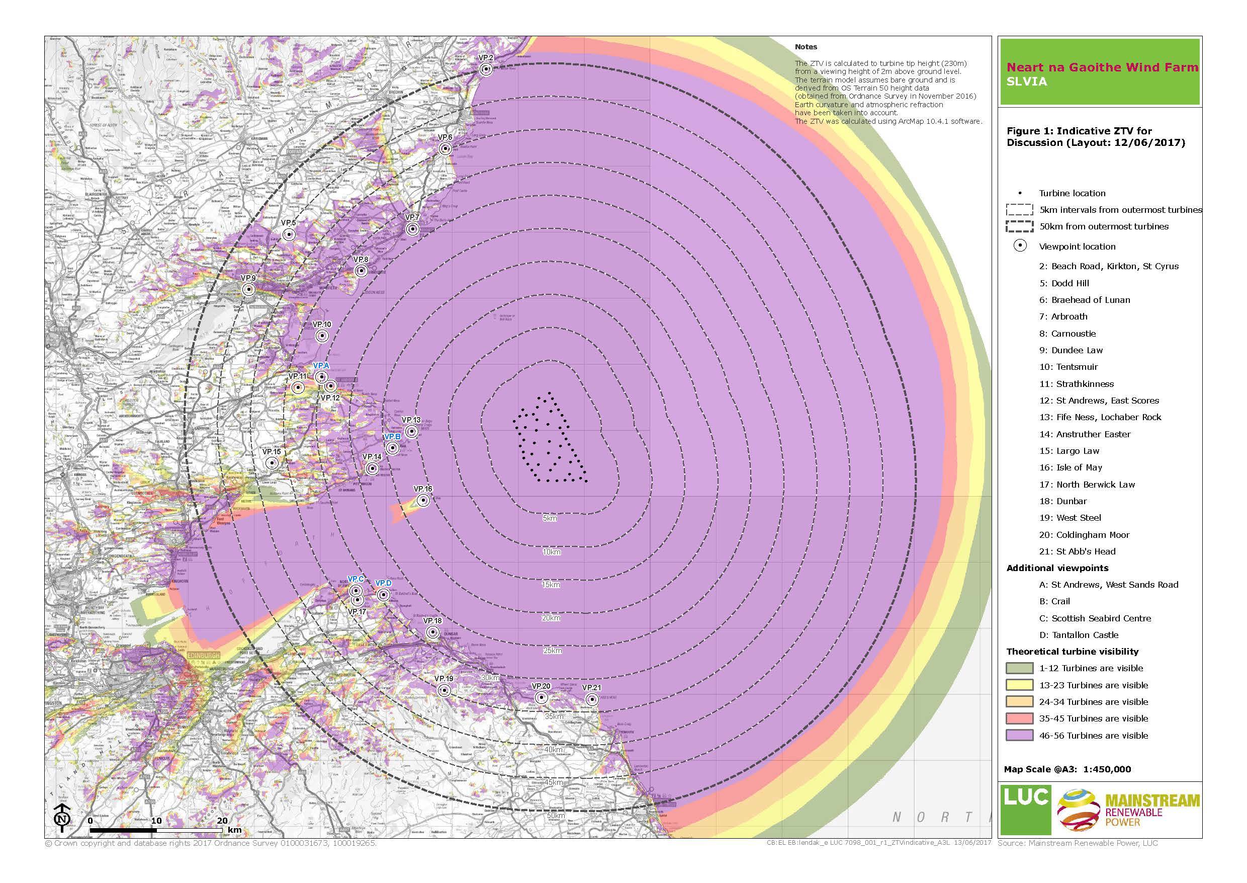
Task: Select the VP.18 Dunbar viewpoint marker
Action: tap(432, 632)
